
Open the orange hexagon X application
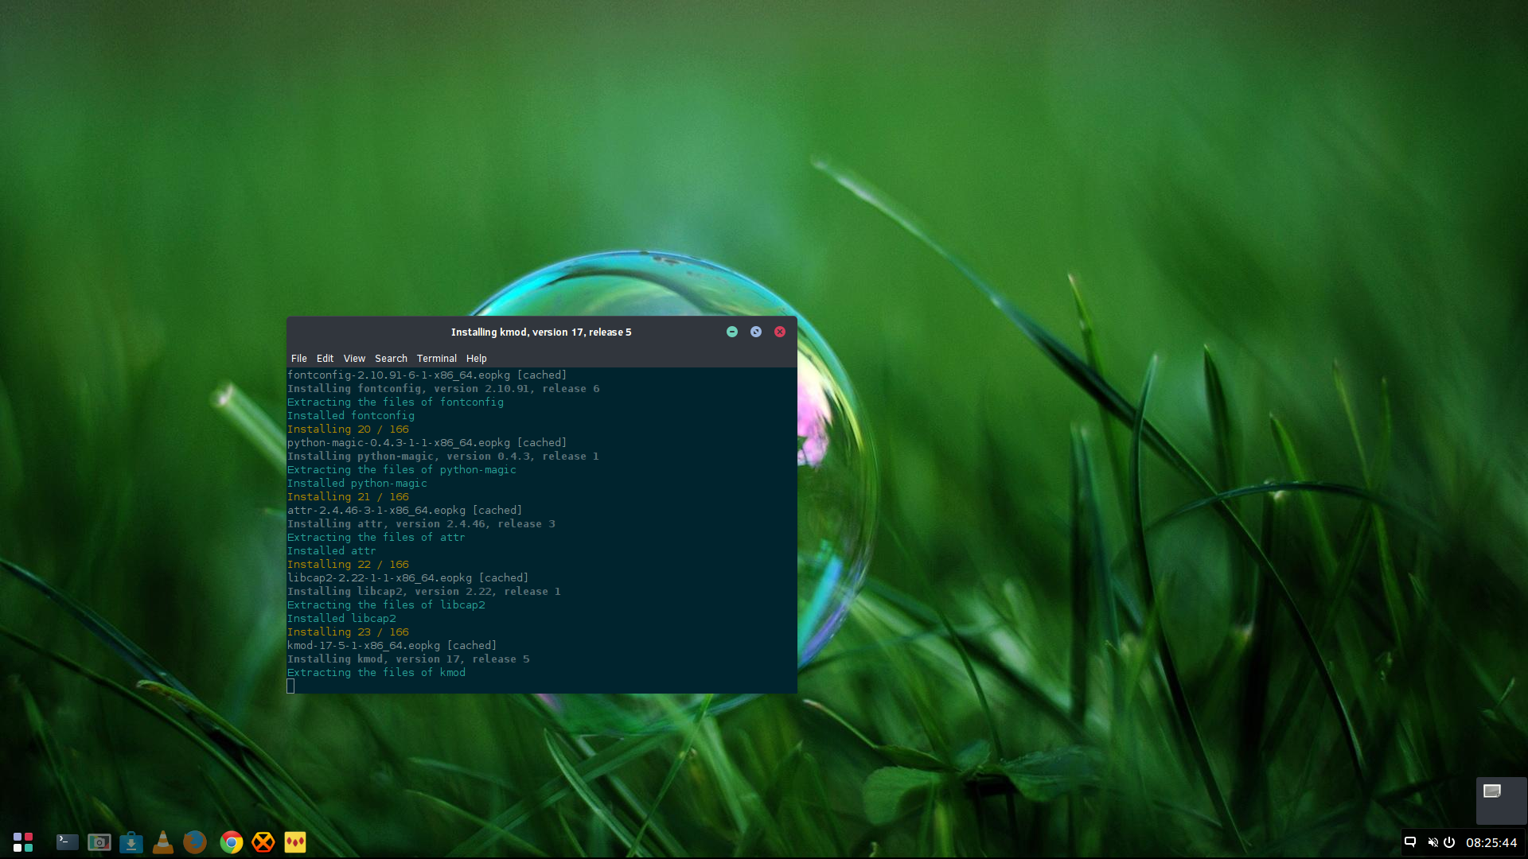pyautogui.click(x=263, y=842)
